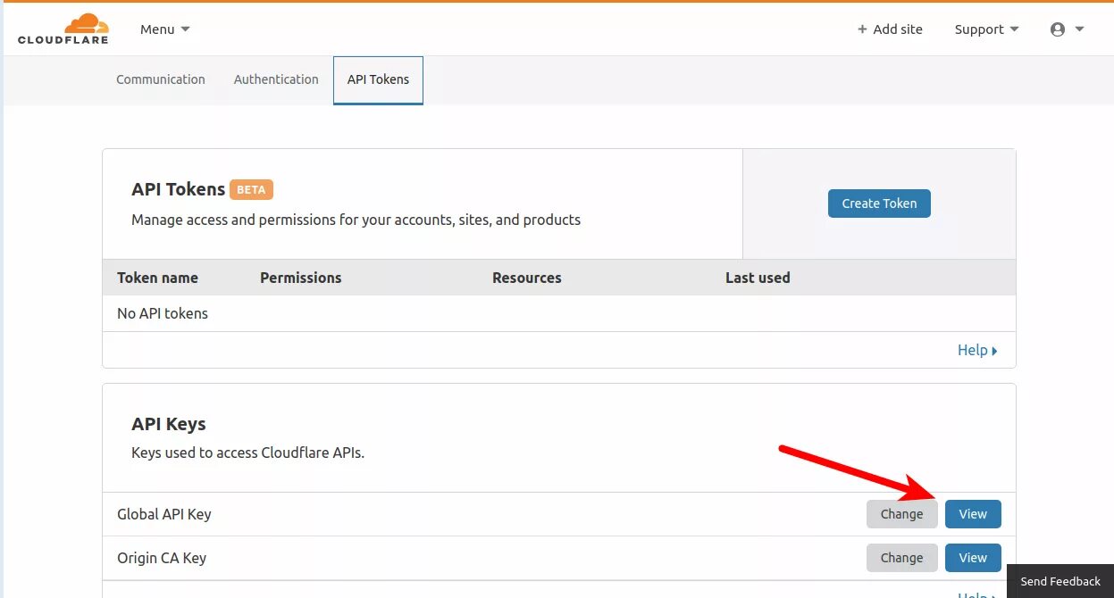Click the Global API Key label
Viewport: 1114px width, 598px height.
164,514
